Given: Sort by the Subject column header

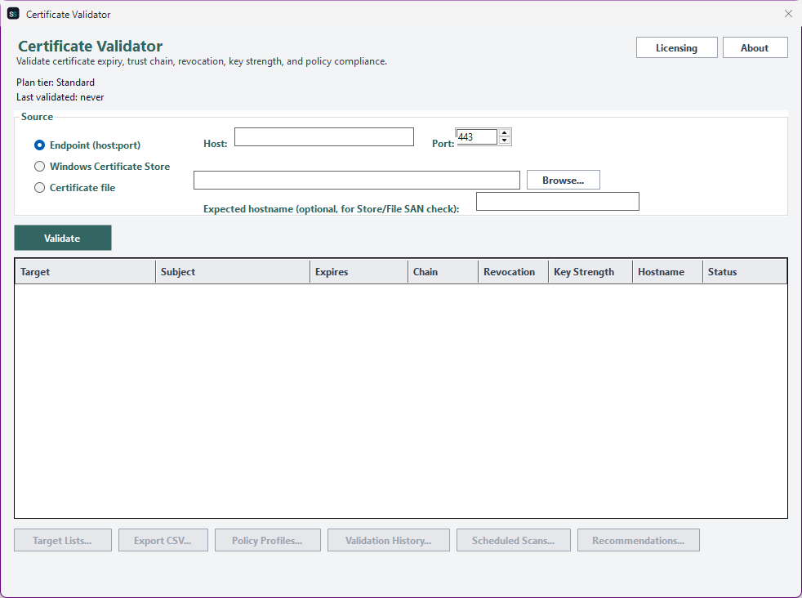Looking at the screenshot, I should tap(233, 271).
